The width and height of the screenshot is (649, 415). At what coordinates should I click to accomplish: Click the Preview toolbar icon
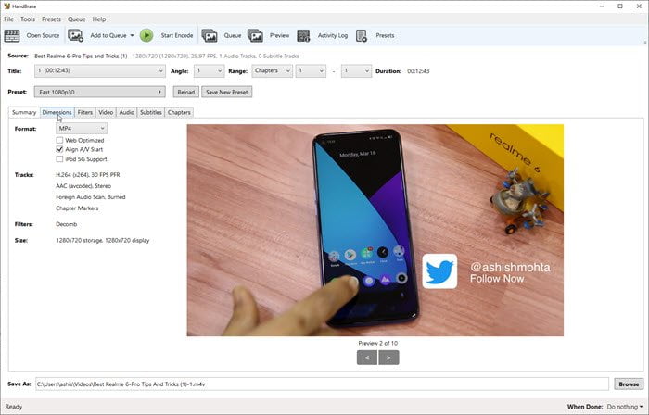point(255,35)
